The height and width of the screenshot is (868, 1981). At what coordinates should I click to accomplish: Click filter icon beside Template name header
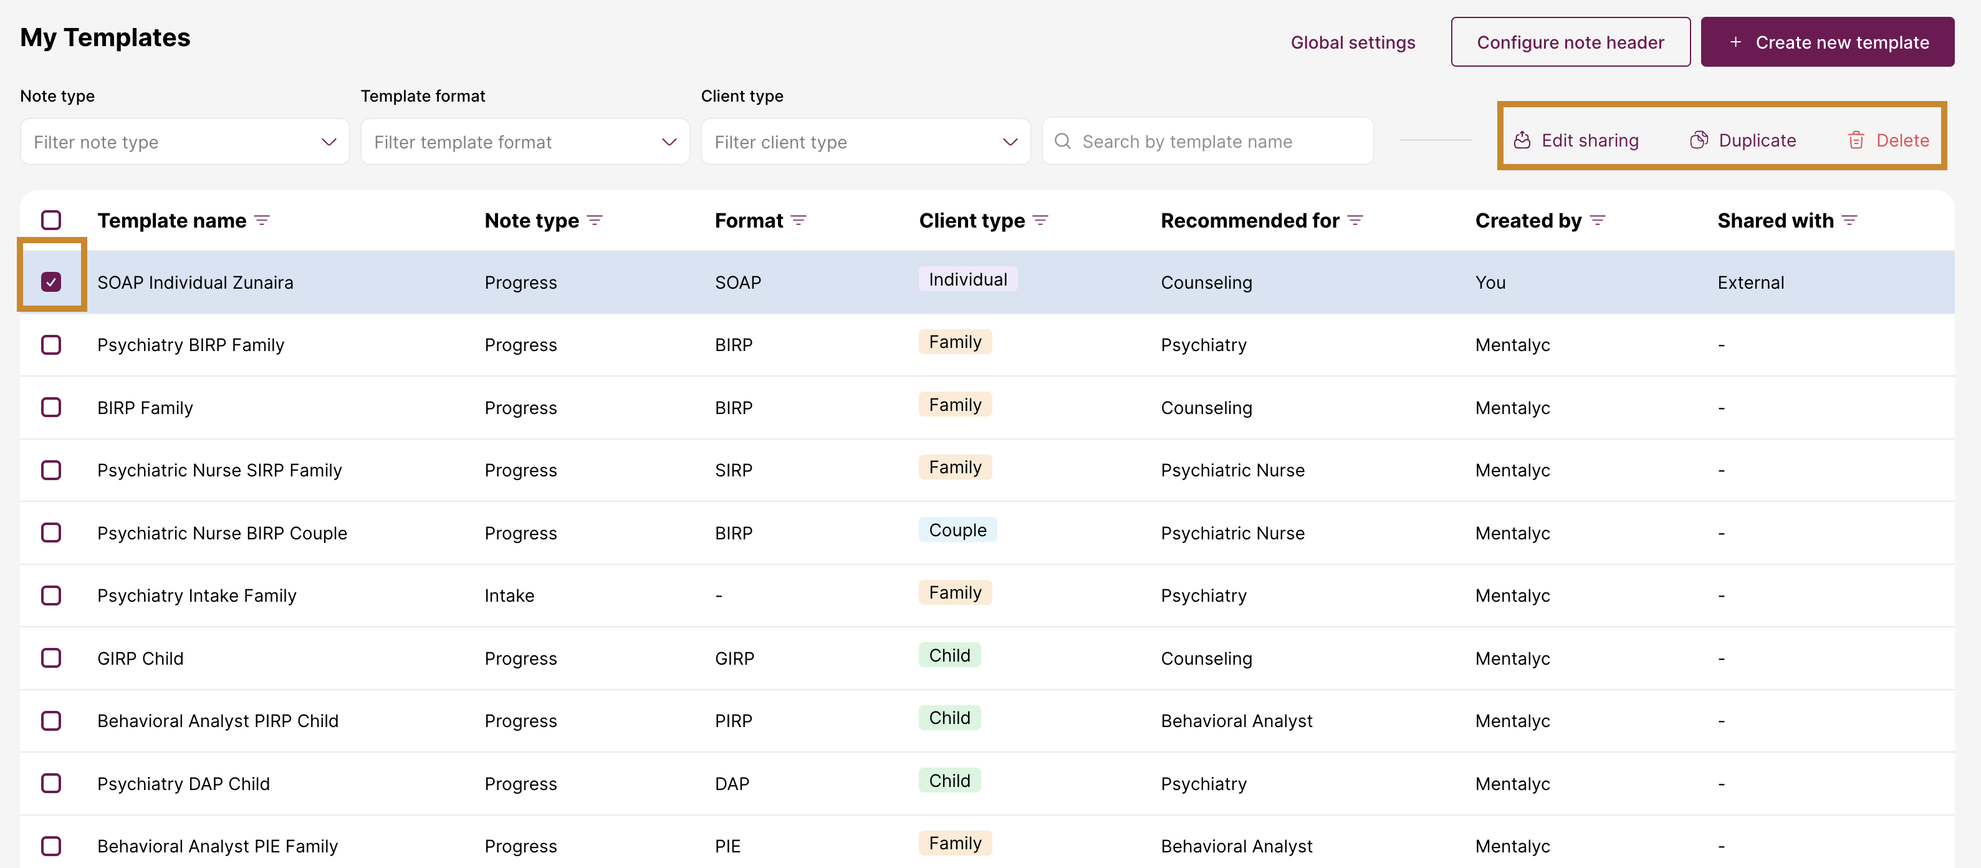pos(262,221)
